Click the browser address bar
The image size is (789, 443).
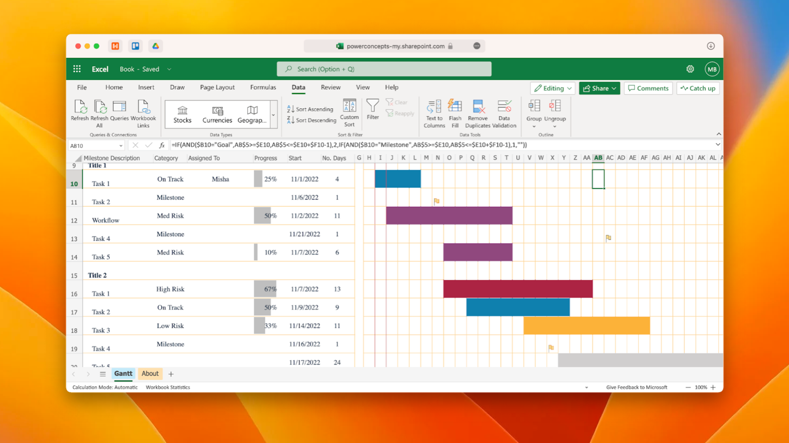tap(394, 46)
